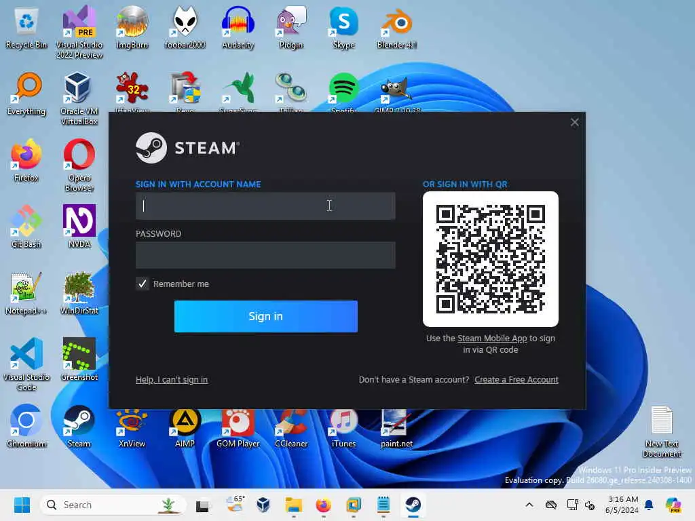Select the foobar2000 desktop shortcut
695x521 pixels.
(185, 28)
